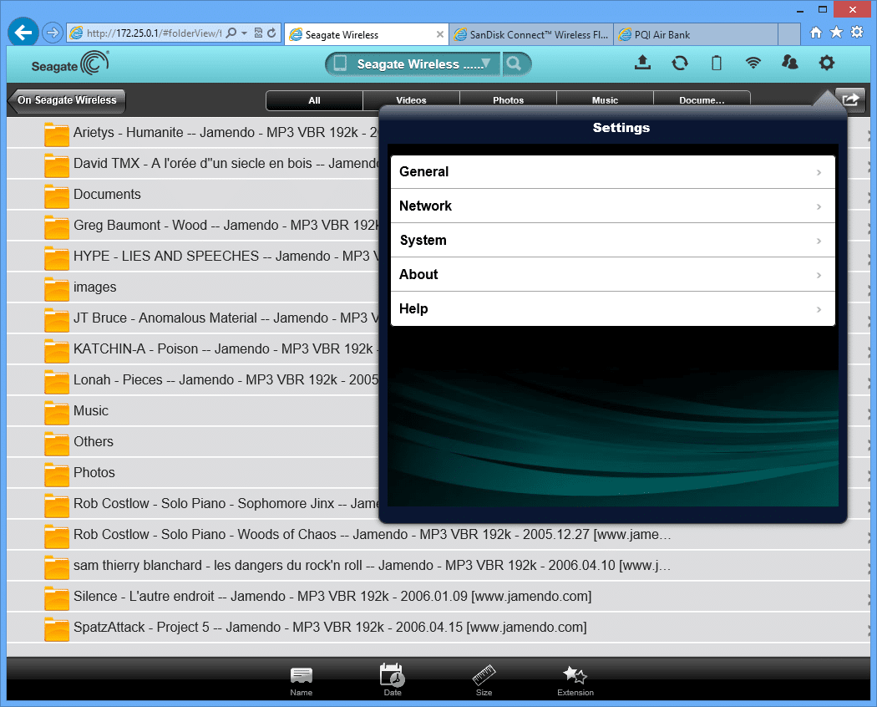The image size is (877, 707).
Task: Click the Seagate logo
Action: tap(70, 64)
